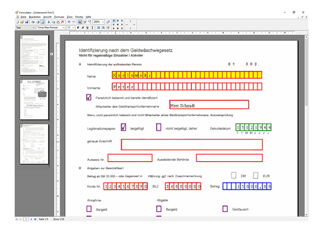The image size is (323, 232).
Task: Check the 'nicht beigefügt, daher' checkbox
Action: click(x=159, y=127)
